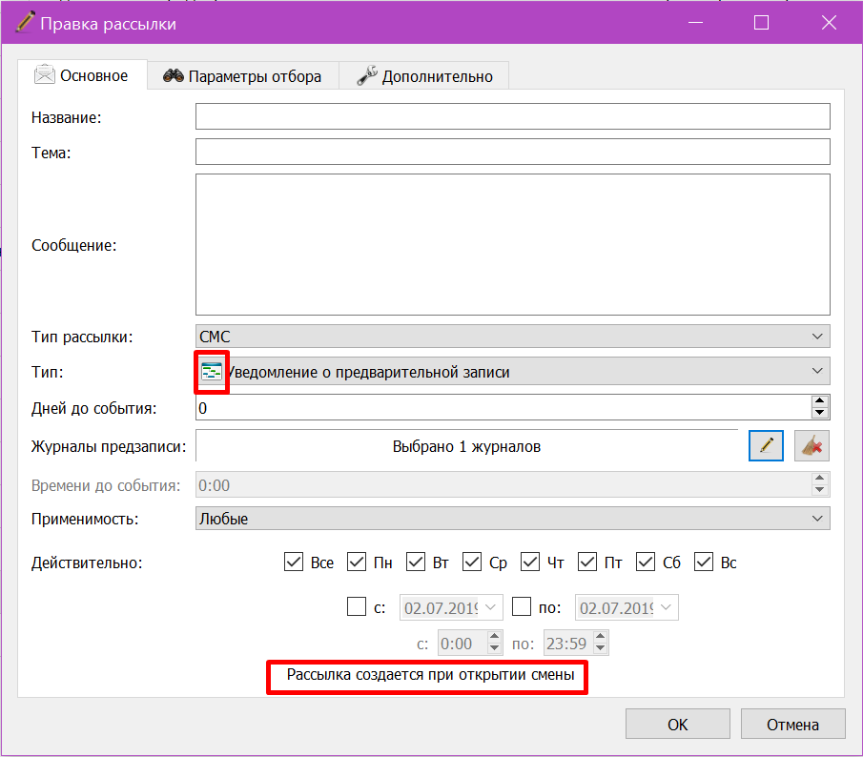Increase the start time 0:00 spinner

coord(494,637)
